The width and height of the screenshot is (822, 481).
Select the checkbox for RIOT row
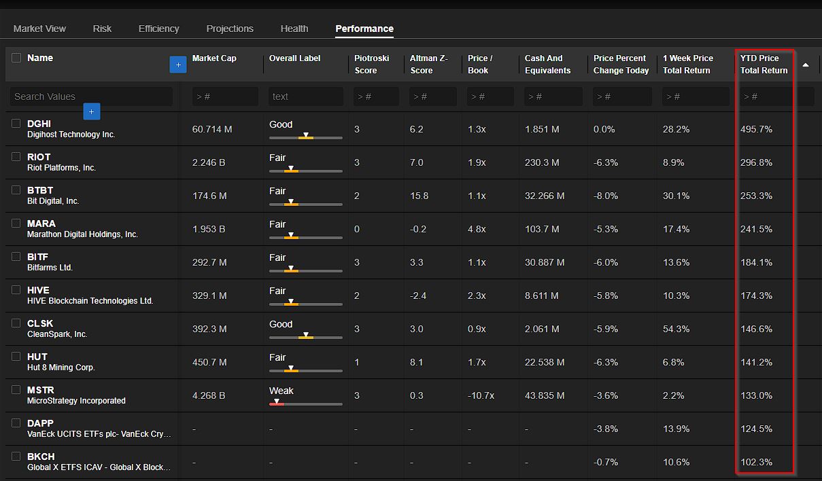(x=16, y=157)
